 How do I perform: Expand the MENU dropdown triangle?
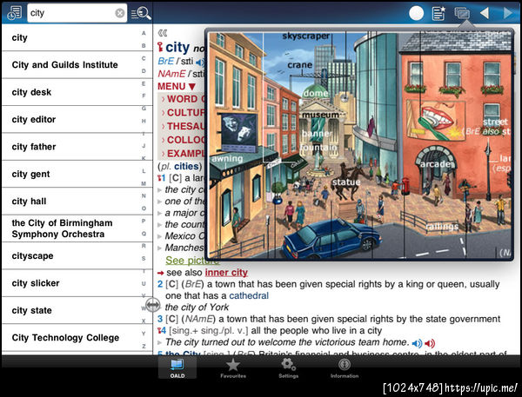tap(191, 87)
